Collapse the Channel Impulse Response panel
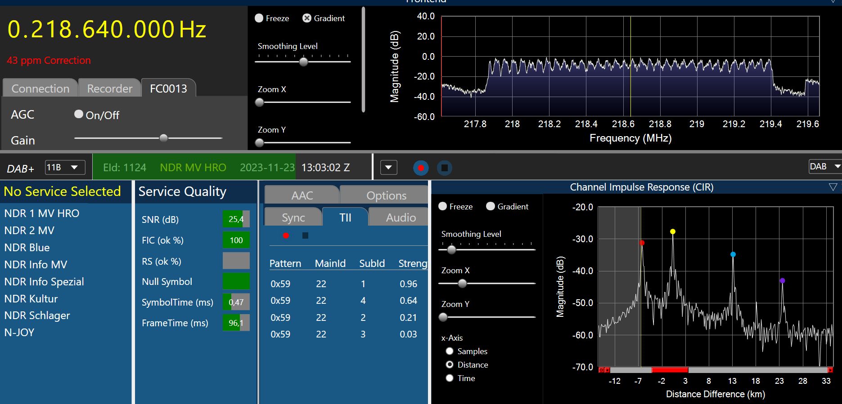842x404 pixels. pos(833,187)
